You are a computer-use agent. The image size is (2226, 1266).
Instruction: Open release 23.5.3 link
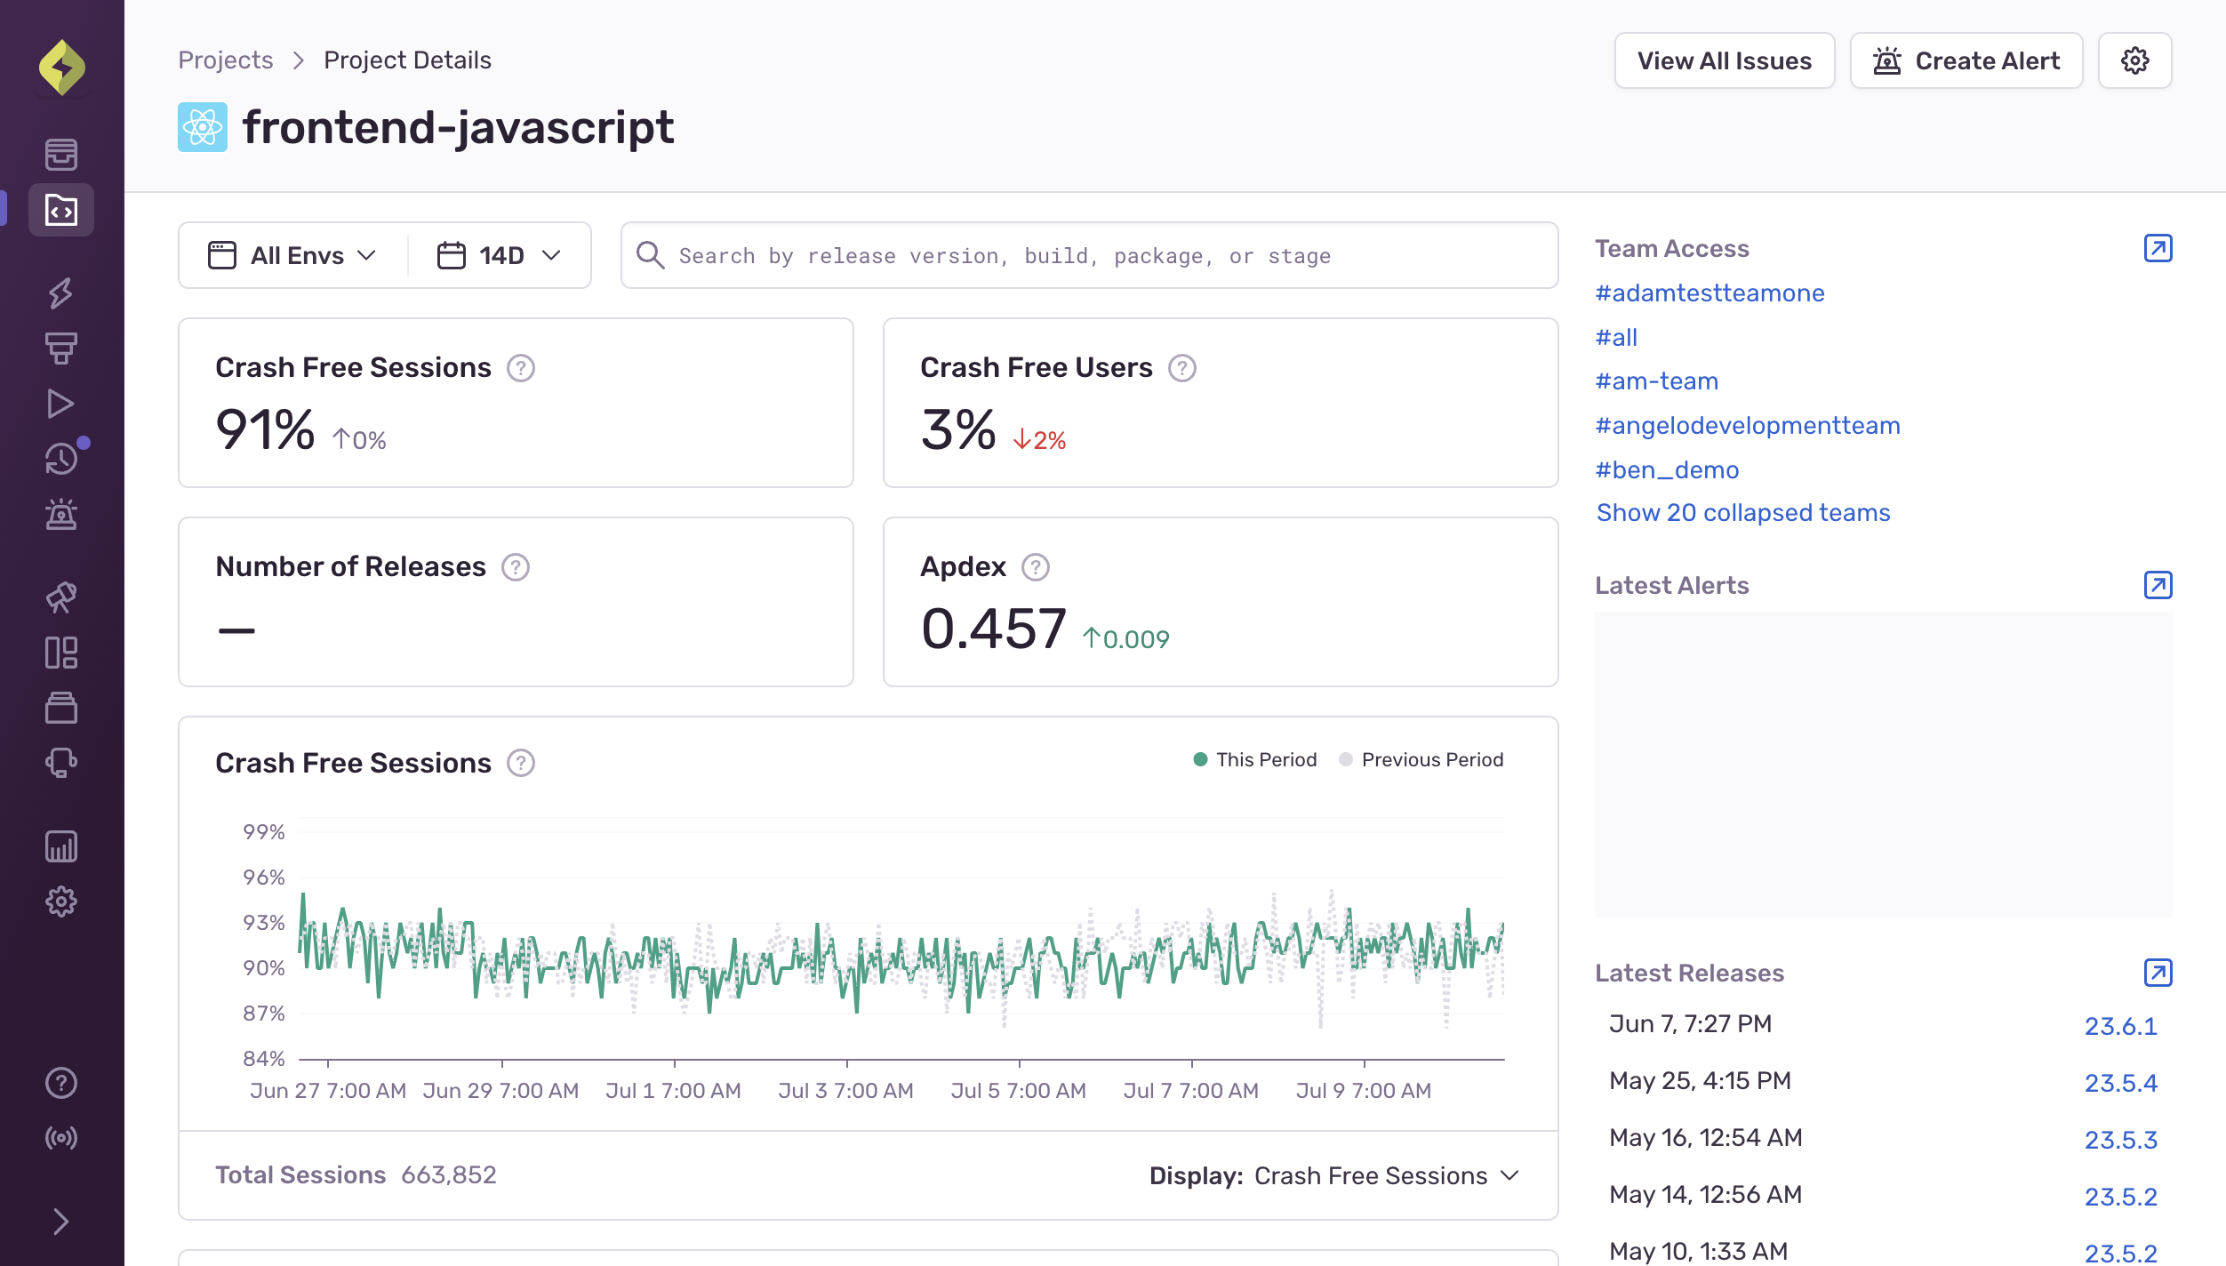pyautogui.click(x=2120, y=1140)
